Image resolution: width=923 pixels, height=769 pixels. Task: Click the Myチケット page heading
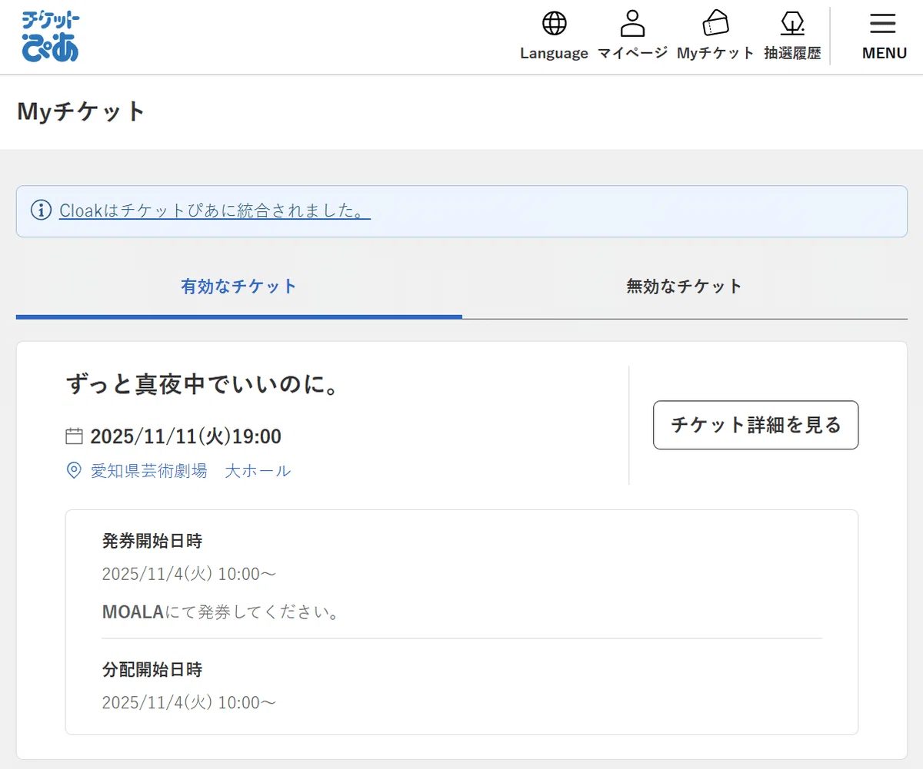click(x=81, y=112)
